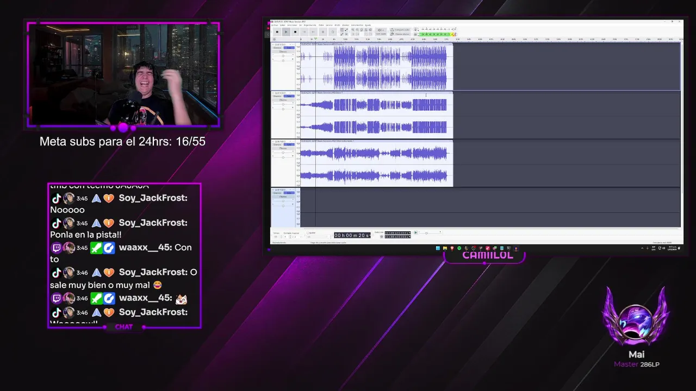This screenshot has width=696, height=391.
Task: Fit selection to width zoom icon
Action: pyautogui.click(x=362, y=30)
